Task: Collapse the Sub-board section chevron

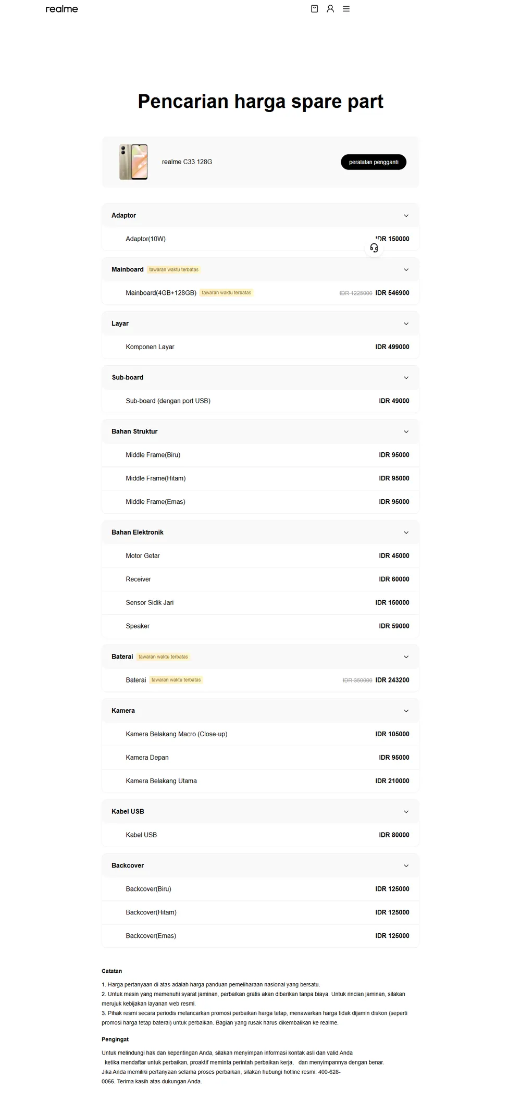Action: tap(406, 378)
